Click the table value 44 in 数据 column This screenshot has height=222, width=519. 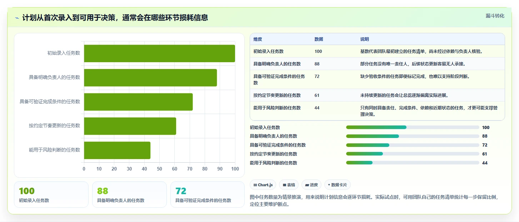coord(317,108)
